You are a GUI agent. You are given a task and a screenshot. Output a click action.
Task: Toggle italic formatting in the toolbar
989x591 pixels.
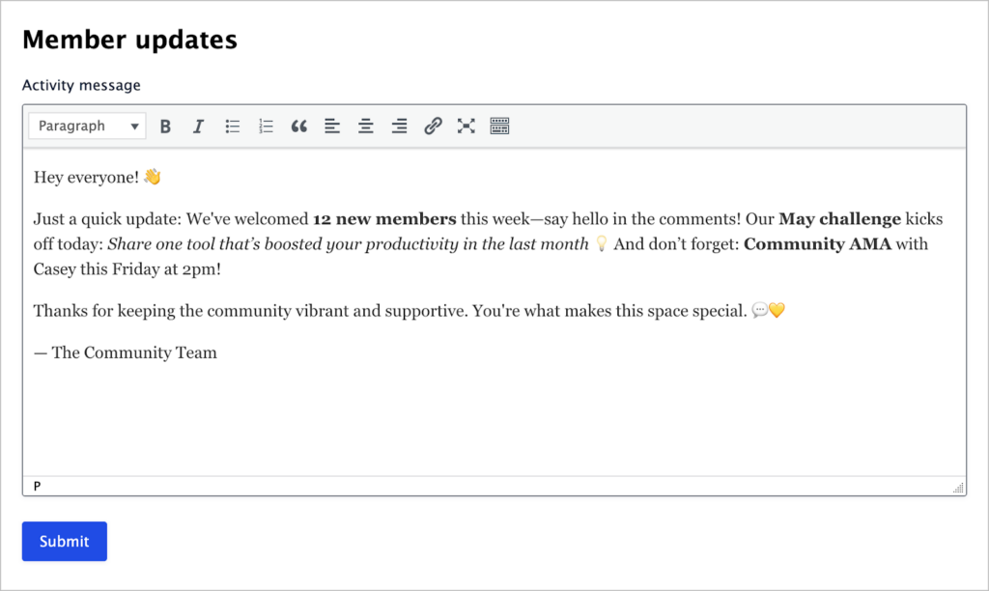coord(198,126)
